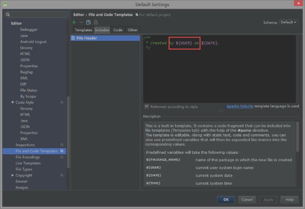The image size is (305, 209).
Task: Click project-level icon beside Inspections
Action: point(62,145)
